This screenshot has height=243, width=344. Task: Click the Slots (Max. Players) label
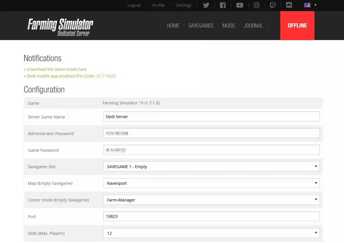[x=46, y=233]
